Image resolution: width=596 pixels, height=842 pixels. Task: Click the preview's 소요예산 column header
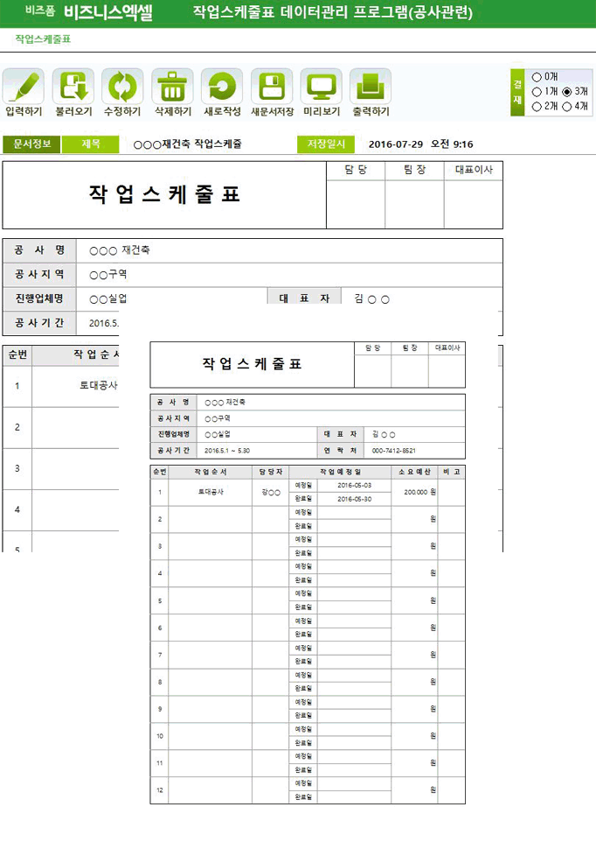click(414, 472)
